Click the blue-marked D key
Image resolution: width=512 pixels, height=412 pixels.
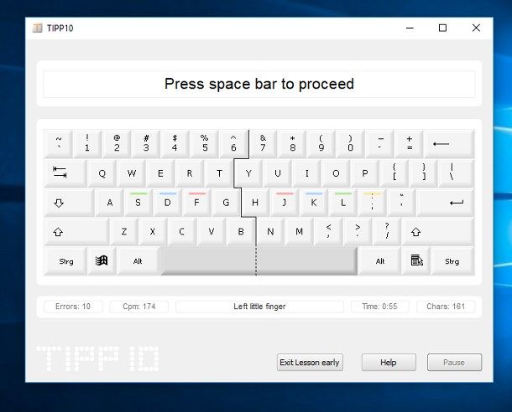(168, 203)
